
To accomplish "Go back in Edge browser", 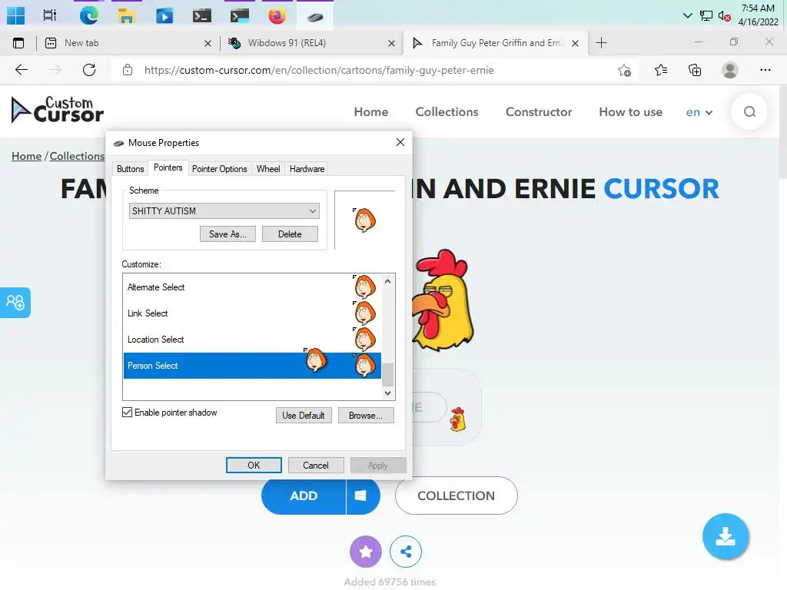I will [21, 70].
